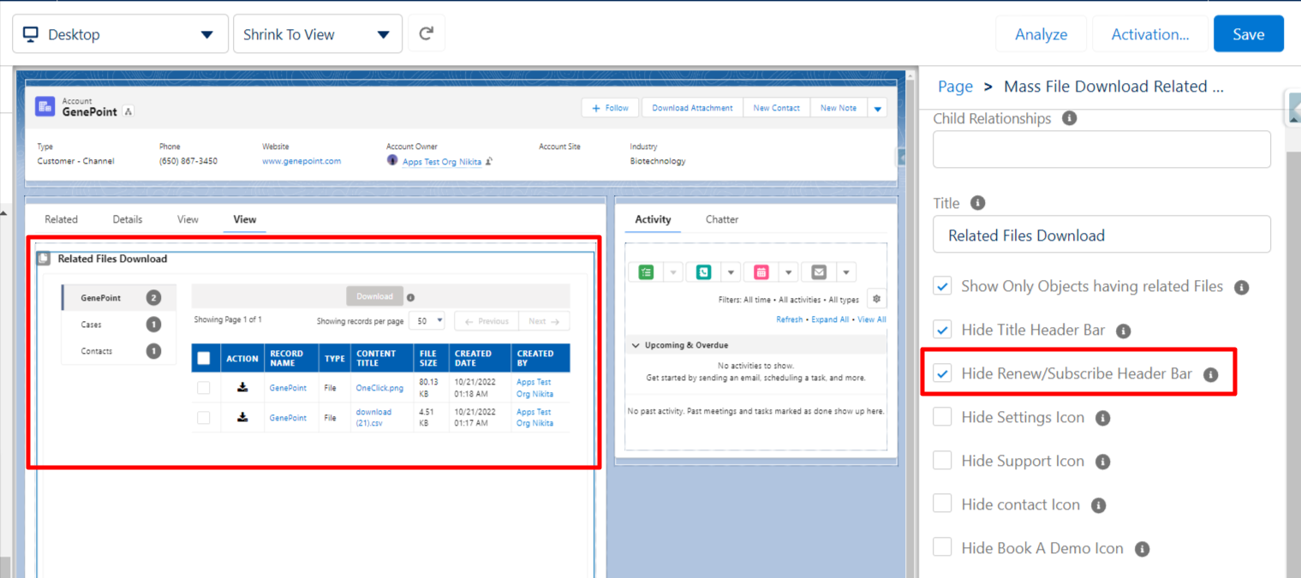The height and width of the screenshot is (578, 1301).
Task: Uncheck the Hide Renew/Subscribe Header Bar checkbox
Action: coord(942,373)
